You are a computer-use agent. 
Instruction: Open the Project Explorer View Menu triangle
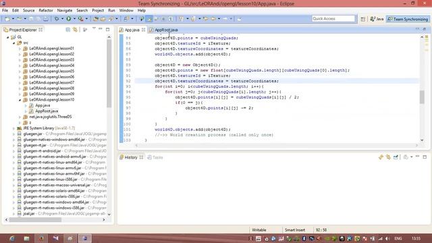click(x=94, y=28)
